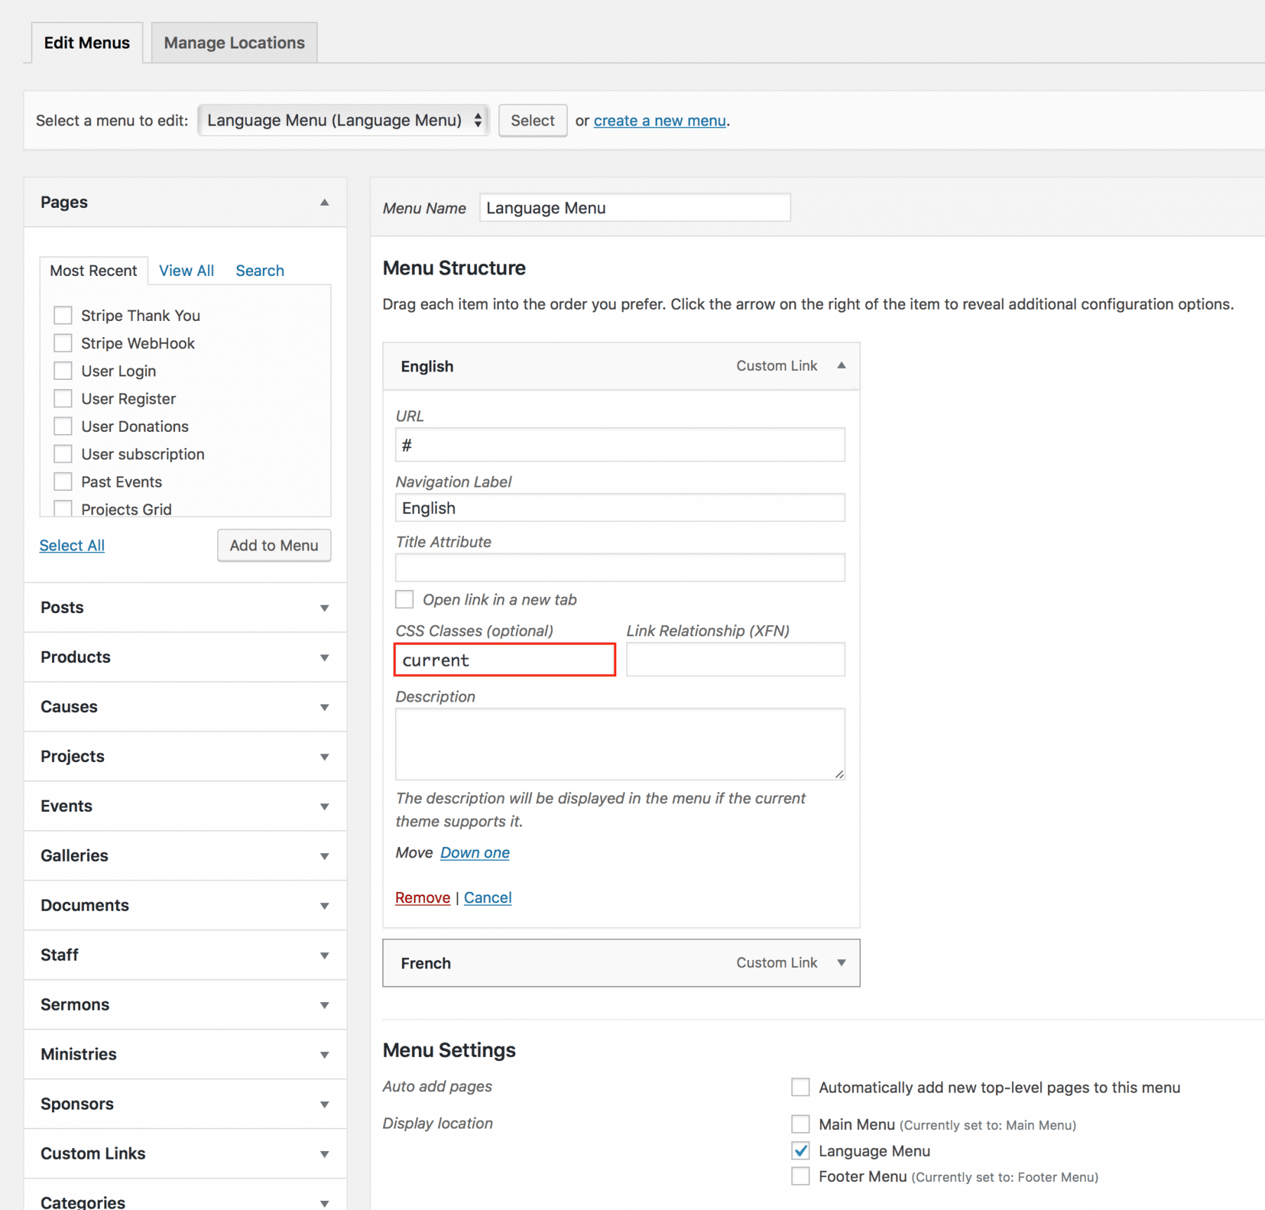This screenshot has width=1265, height=1210.
Task: Click the Add to Menu button
Action: [x=273, y=545]
